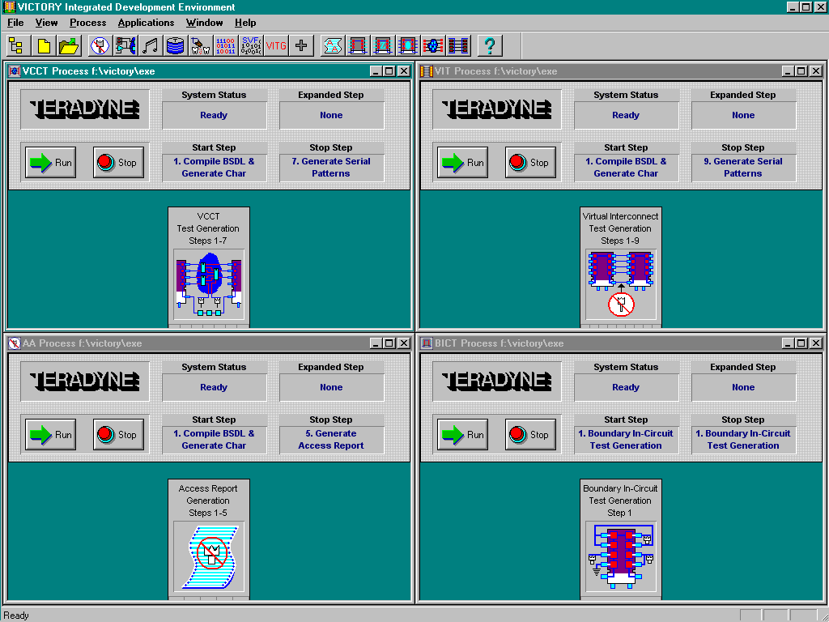Click VIT Stop Step '9. Generate Serial Patterns'
Screen dimensions: 829x622
(x=743, y=167)
